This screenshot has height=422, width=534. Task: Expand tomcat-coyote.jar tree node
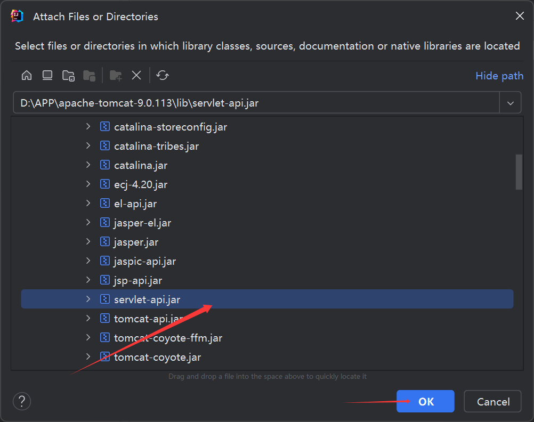click(88, 356)
